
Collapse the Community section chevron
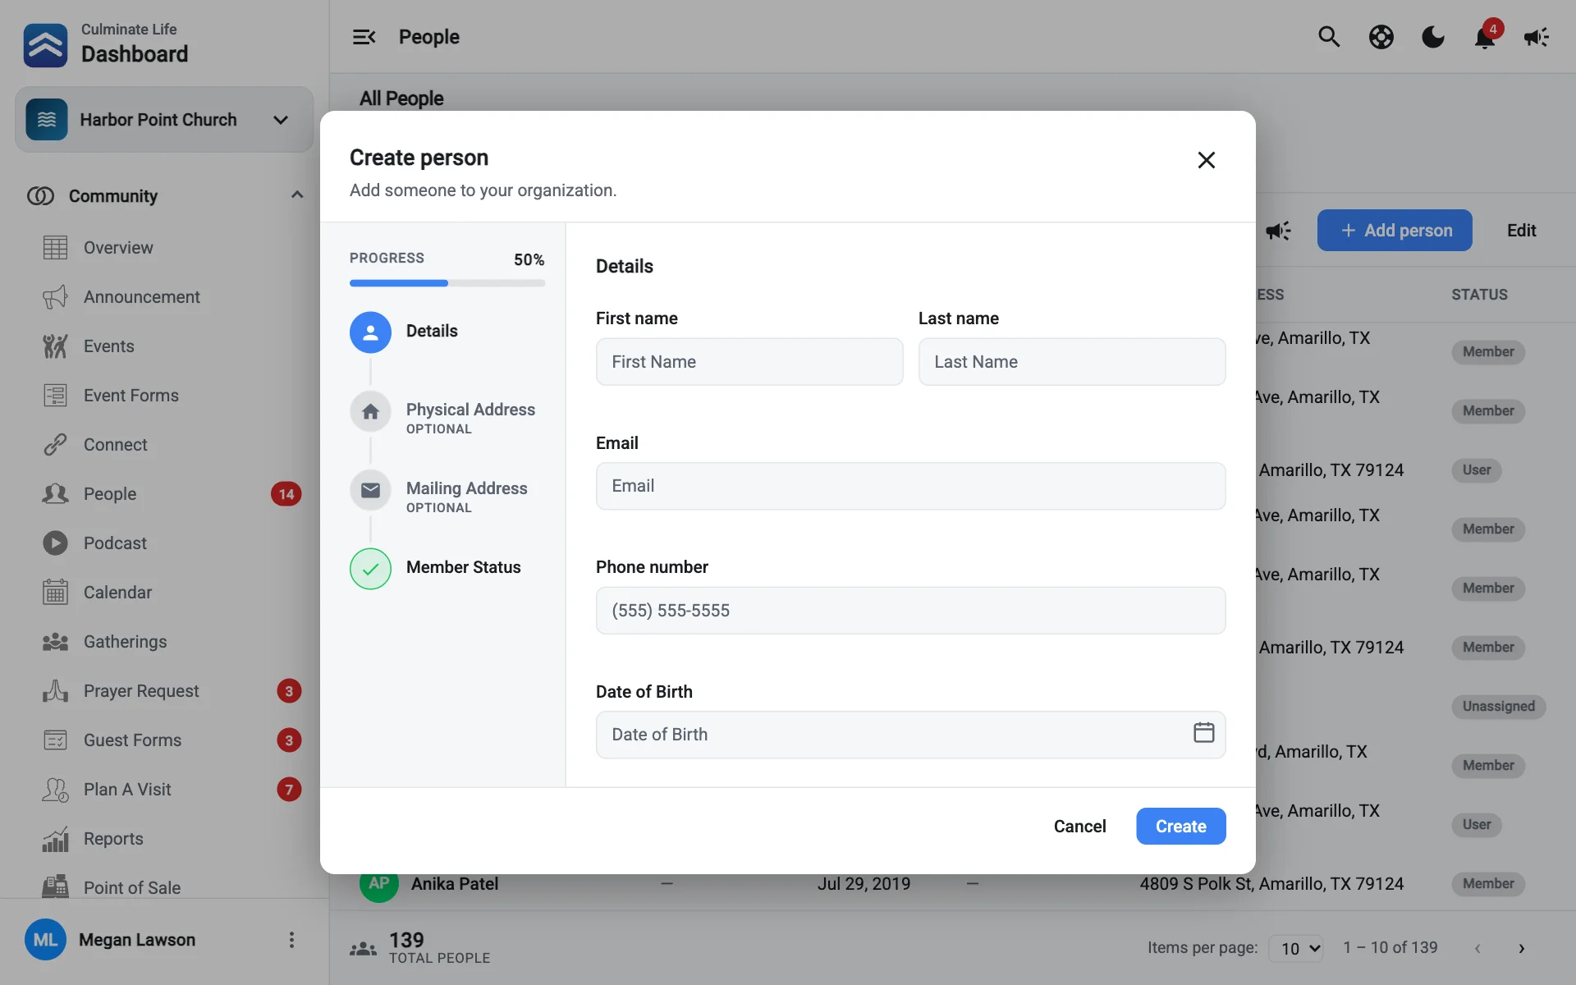pos(297,195)
